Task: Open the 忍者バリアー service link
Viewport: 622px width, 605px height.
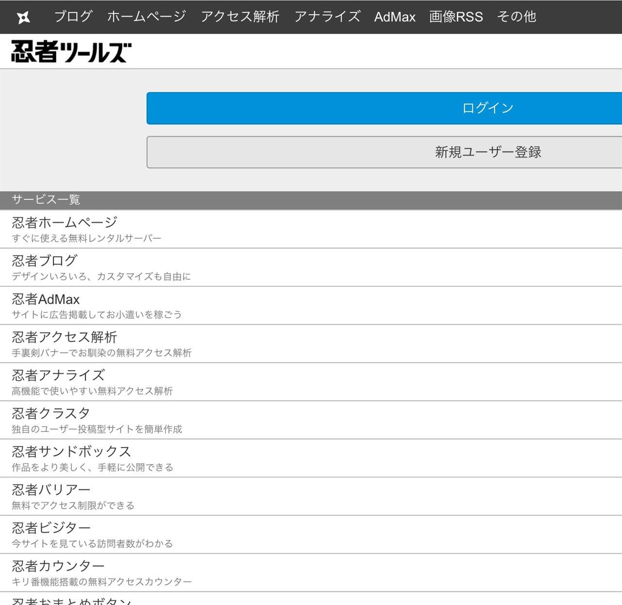Action: 311,496
